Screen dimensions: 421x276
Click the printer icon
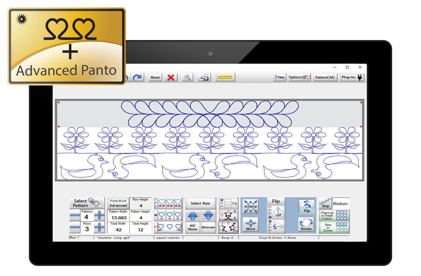[205, 77]
